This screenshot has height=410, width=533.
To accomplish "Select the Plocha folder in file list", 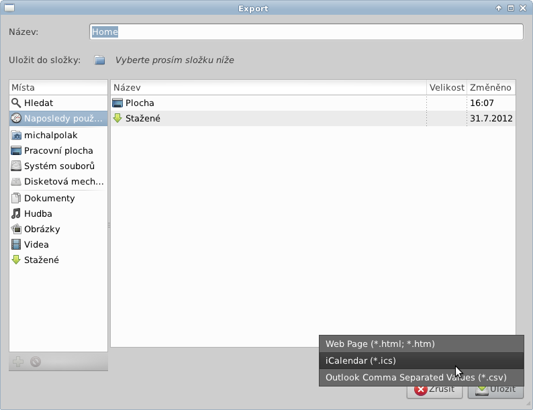I will tap(140, 103).
